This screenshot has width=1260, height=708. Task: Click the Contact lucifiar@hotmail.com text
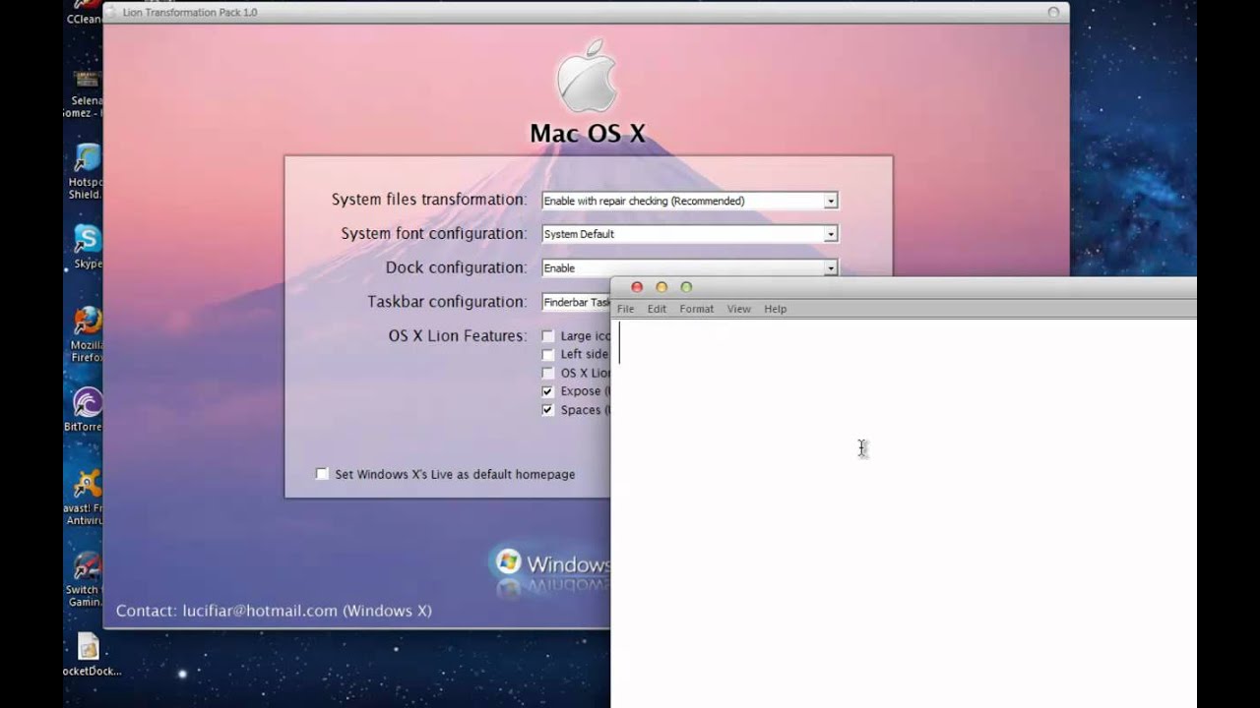point(274,611)
